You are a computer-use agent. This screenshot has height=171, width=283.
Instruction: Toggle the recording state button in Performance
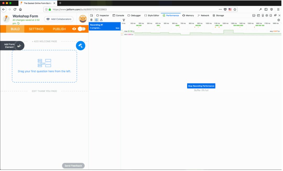pyautogui.click(x=96, y=20)
